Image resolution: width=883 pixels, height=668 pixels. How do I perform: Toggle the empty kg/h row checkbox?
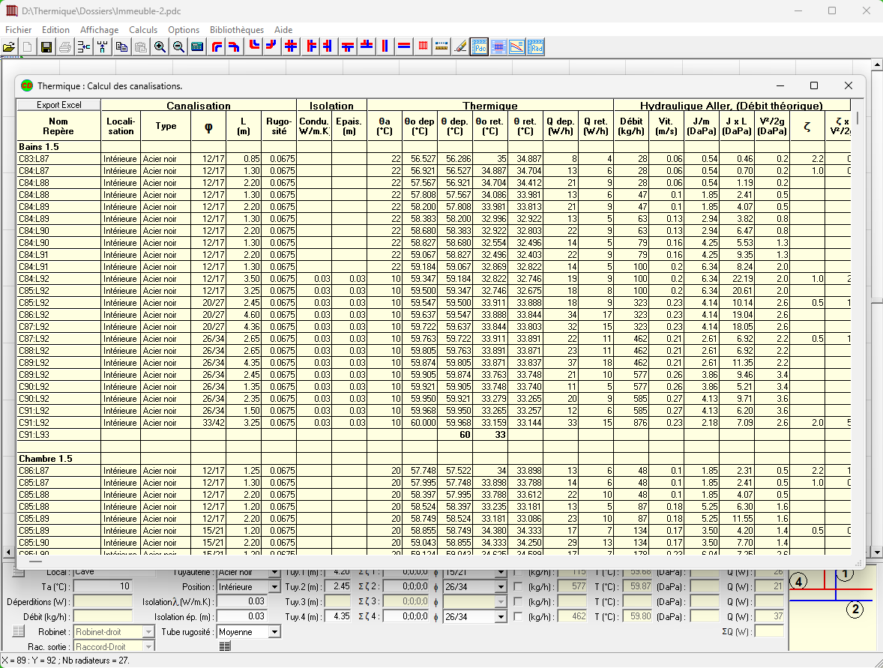point(518,601)
